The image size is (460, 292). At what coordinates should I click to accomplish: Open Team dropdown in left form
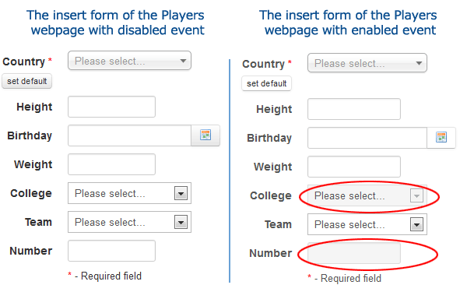[129, 222]
